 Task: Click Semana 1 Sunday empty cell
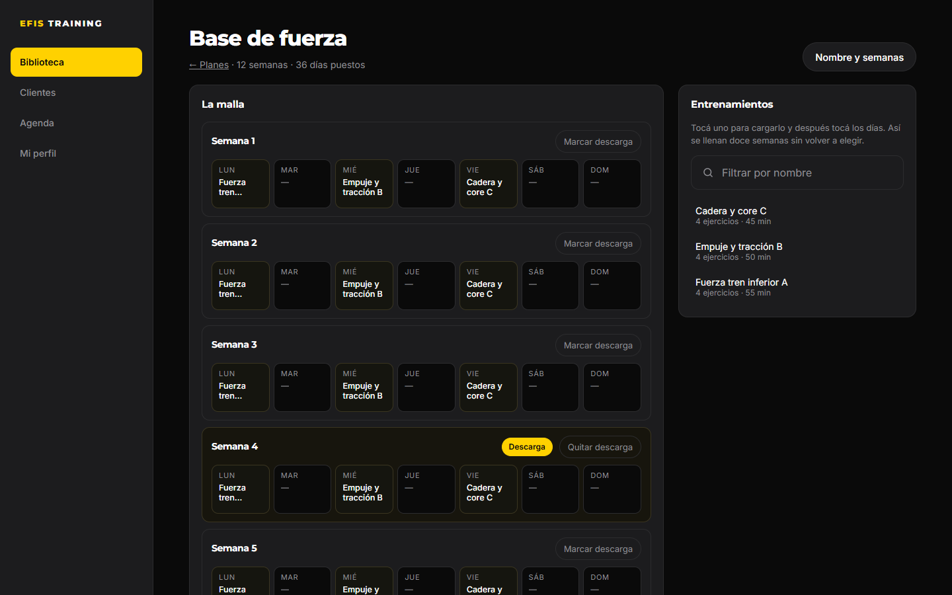[612, 184]
